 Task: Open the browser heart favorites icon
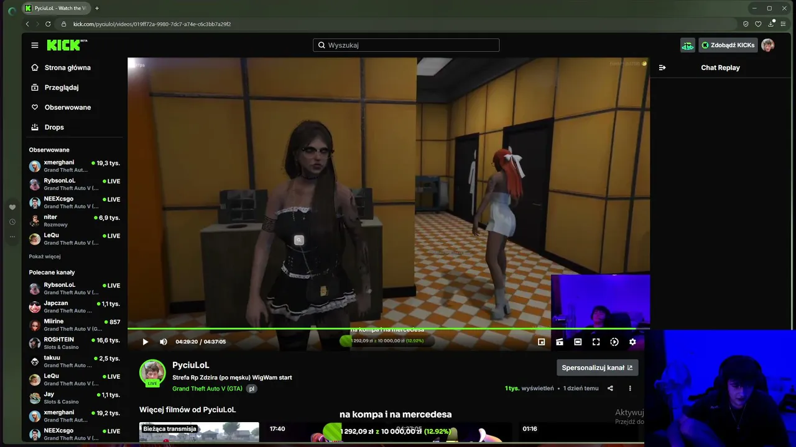[x=758, y=24]
